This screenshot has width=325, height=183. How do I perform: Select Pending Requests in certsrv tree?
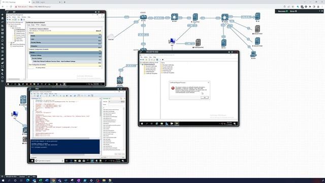(x=151, y=70)
